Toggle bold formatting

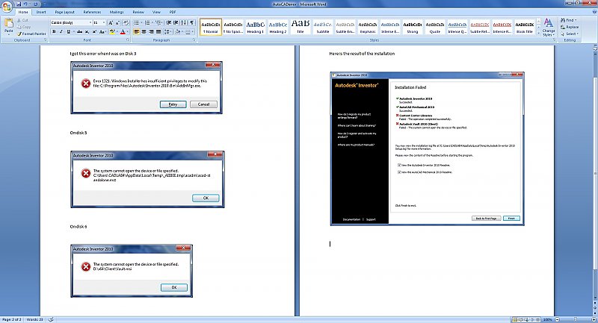(x=54, y=31)
